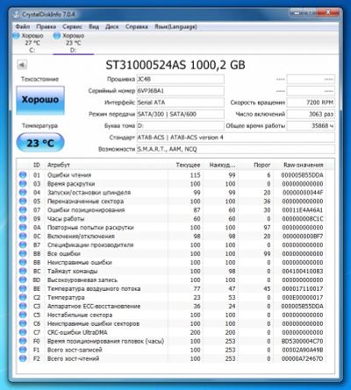Image resolution: width=351 pixels, height=390 pixels.
Task: Click status icon of attribute BE
Action: [x=23, y=288]
